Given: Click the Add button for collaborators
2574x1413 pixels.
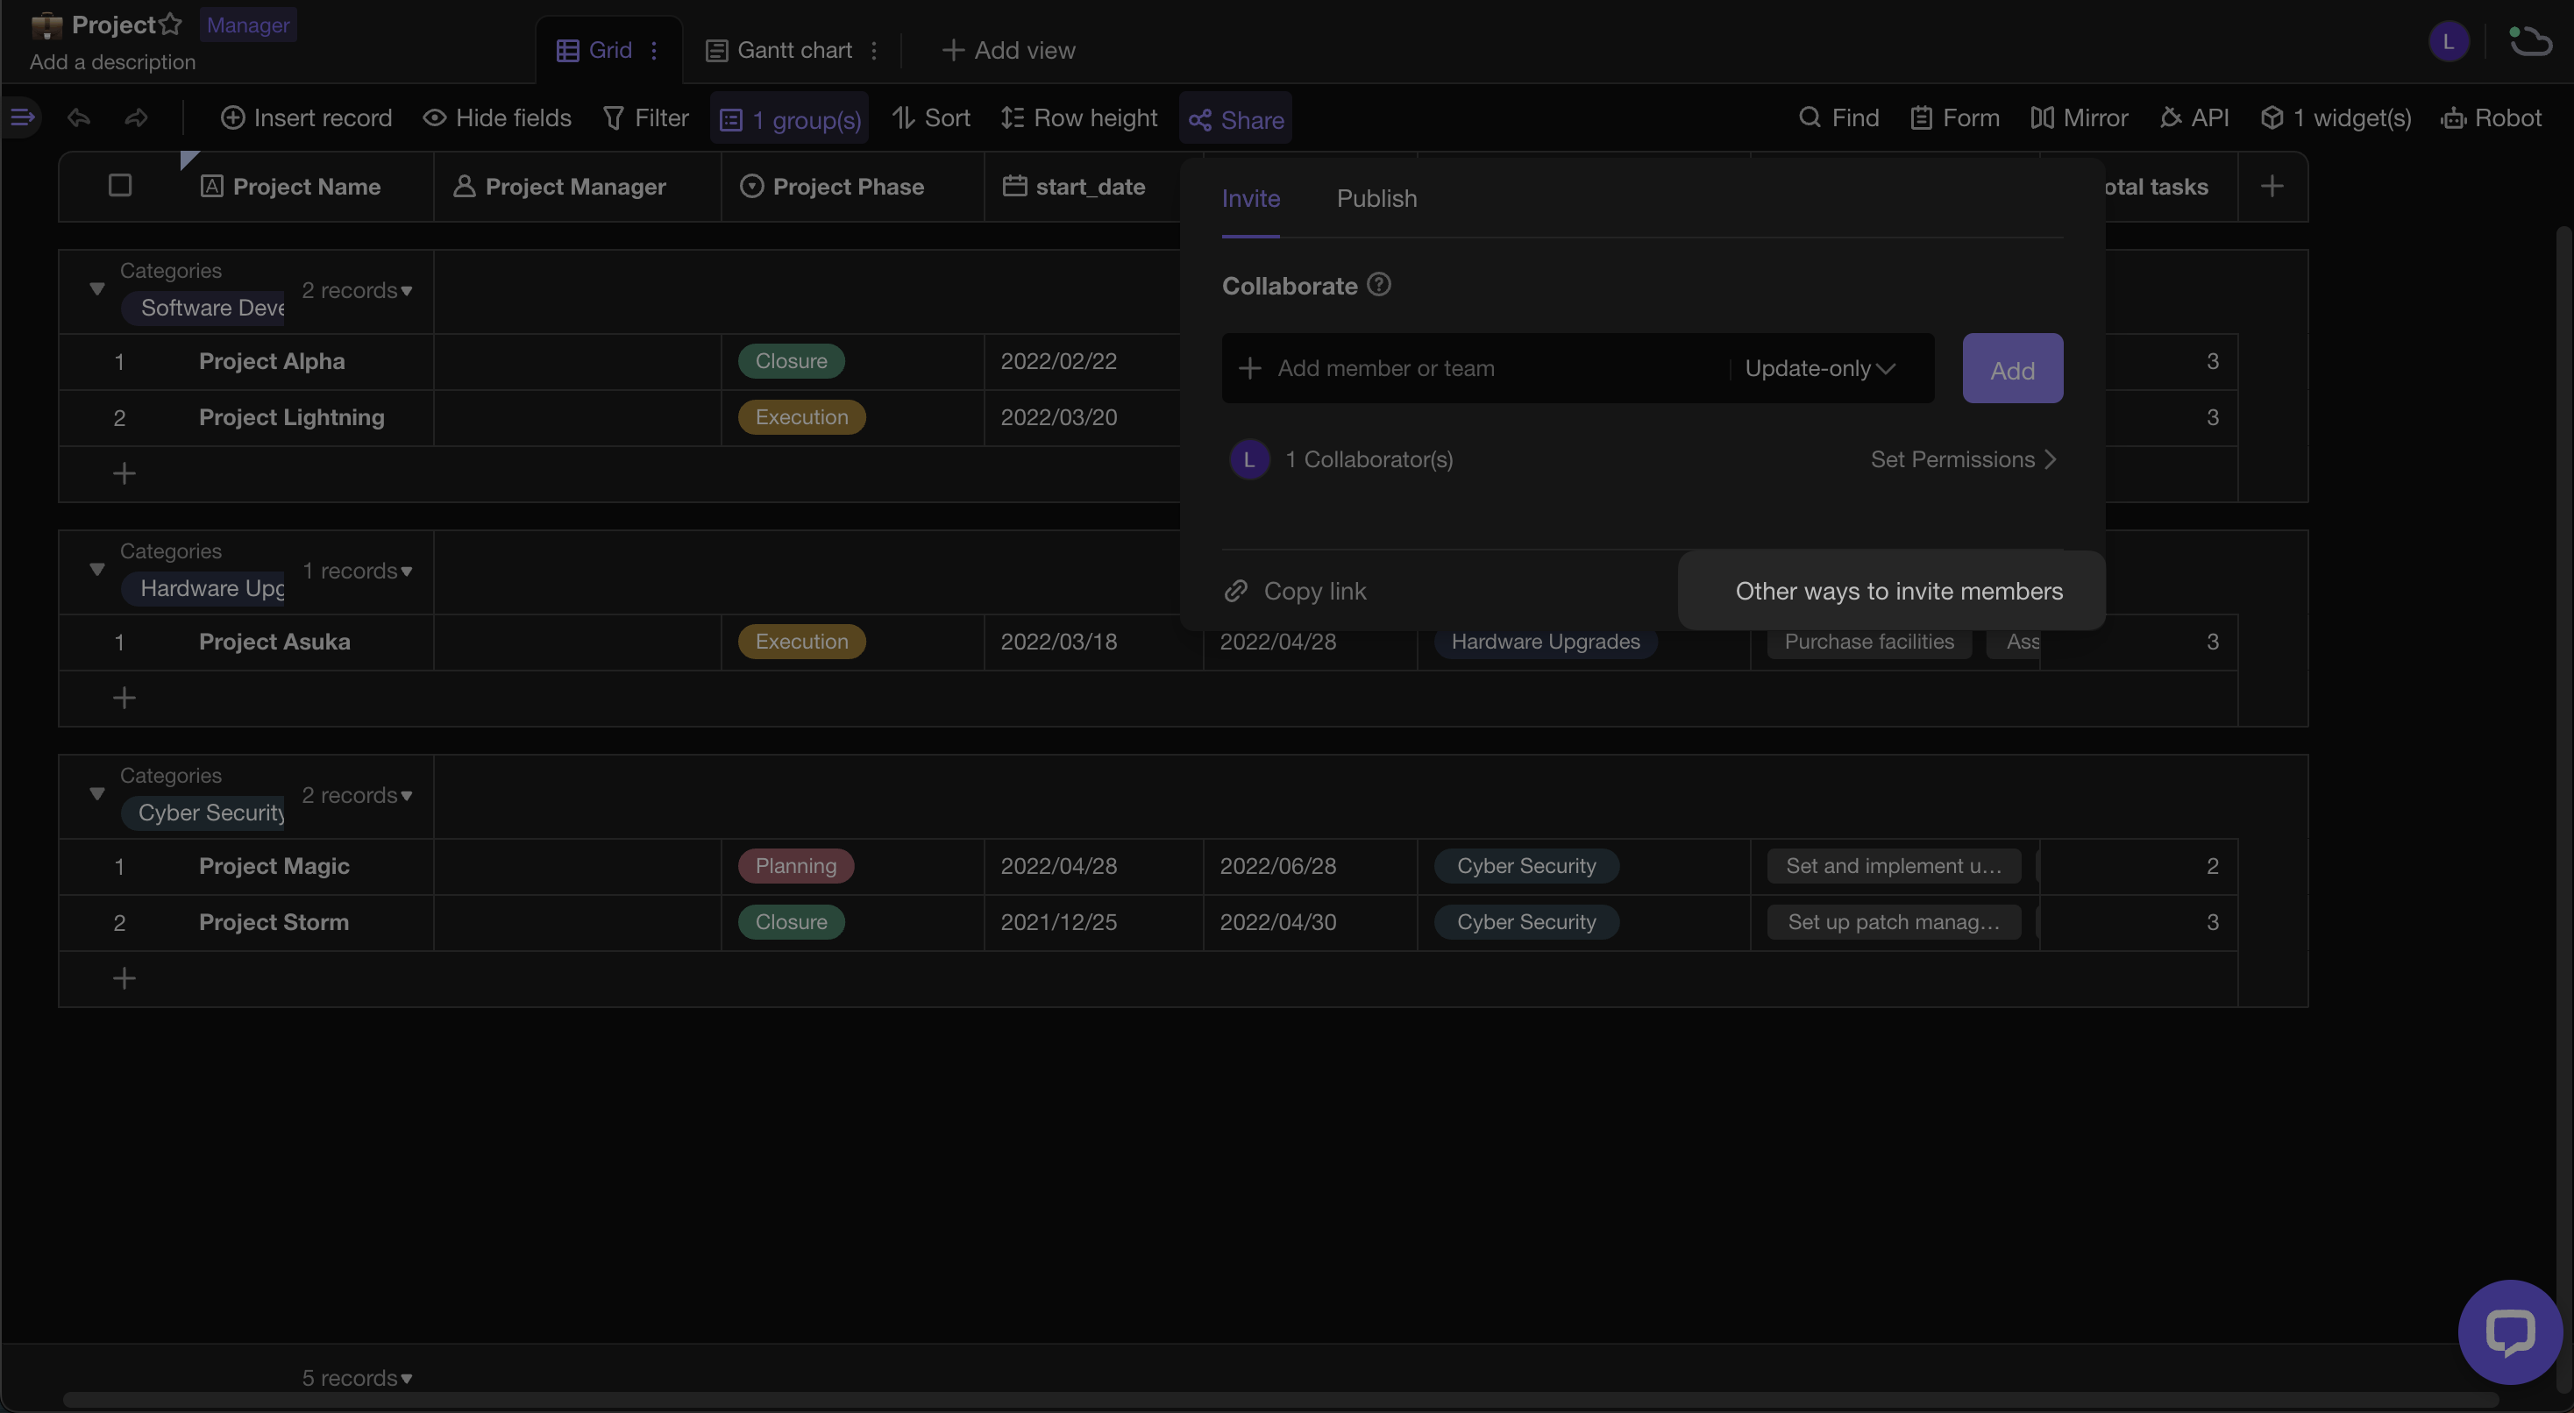Looking at the screenshot, I should 2012,369.
